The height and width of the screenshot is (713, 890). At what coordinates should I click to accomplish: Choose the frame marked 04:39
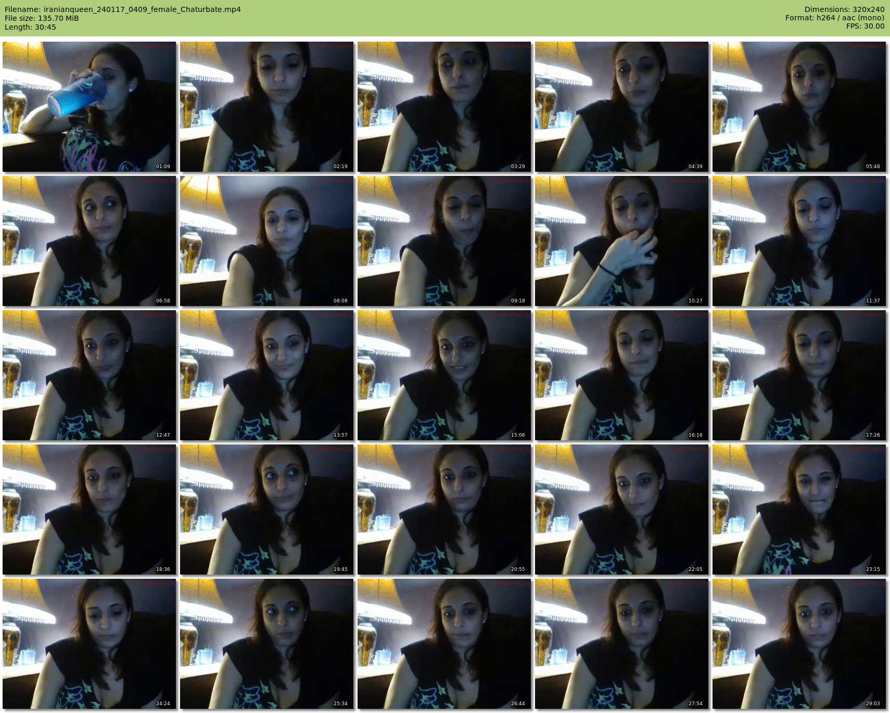click(622, 107)
